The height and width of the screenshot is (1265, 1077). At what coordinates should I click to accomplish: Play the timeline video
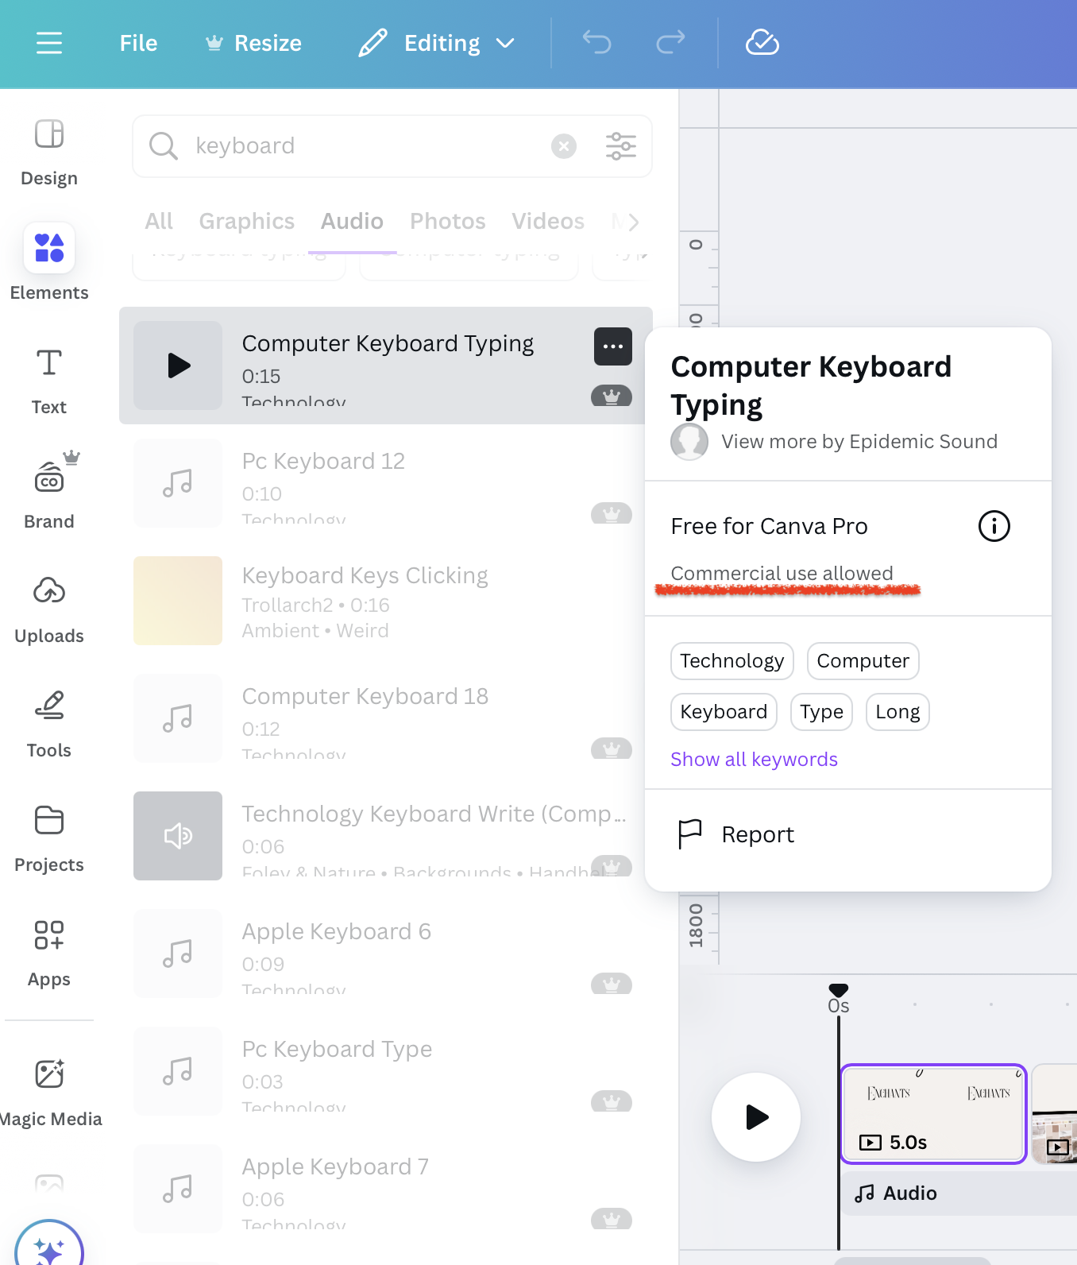pos(756,1117)
